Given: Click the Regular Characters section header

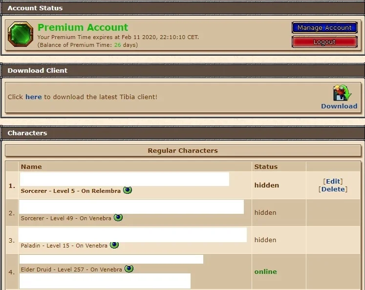Looking at the screenshot, I should [x=183, y=151].
